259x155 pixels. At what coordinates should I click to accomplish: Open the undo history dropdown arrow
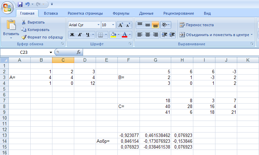tap(32, 4)
